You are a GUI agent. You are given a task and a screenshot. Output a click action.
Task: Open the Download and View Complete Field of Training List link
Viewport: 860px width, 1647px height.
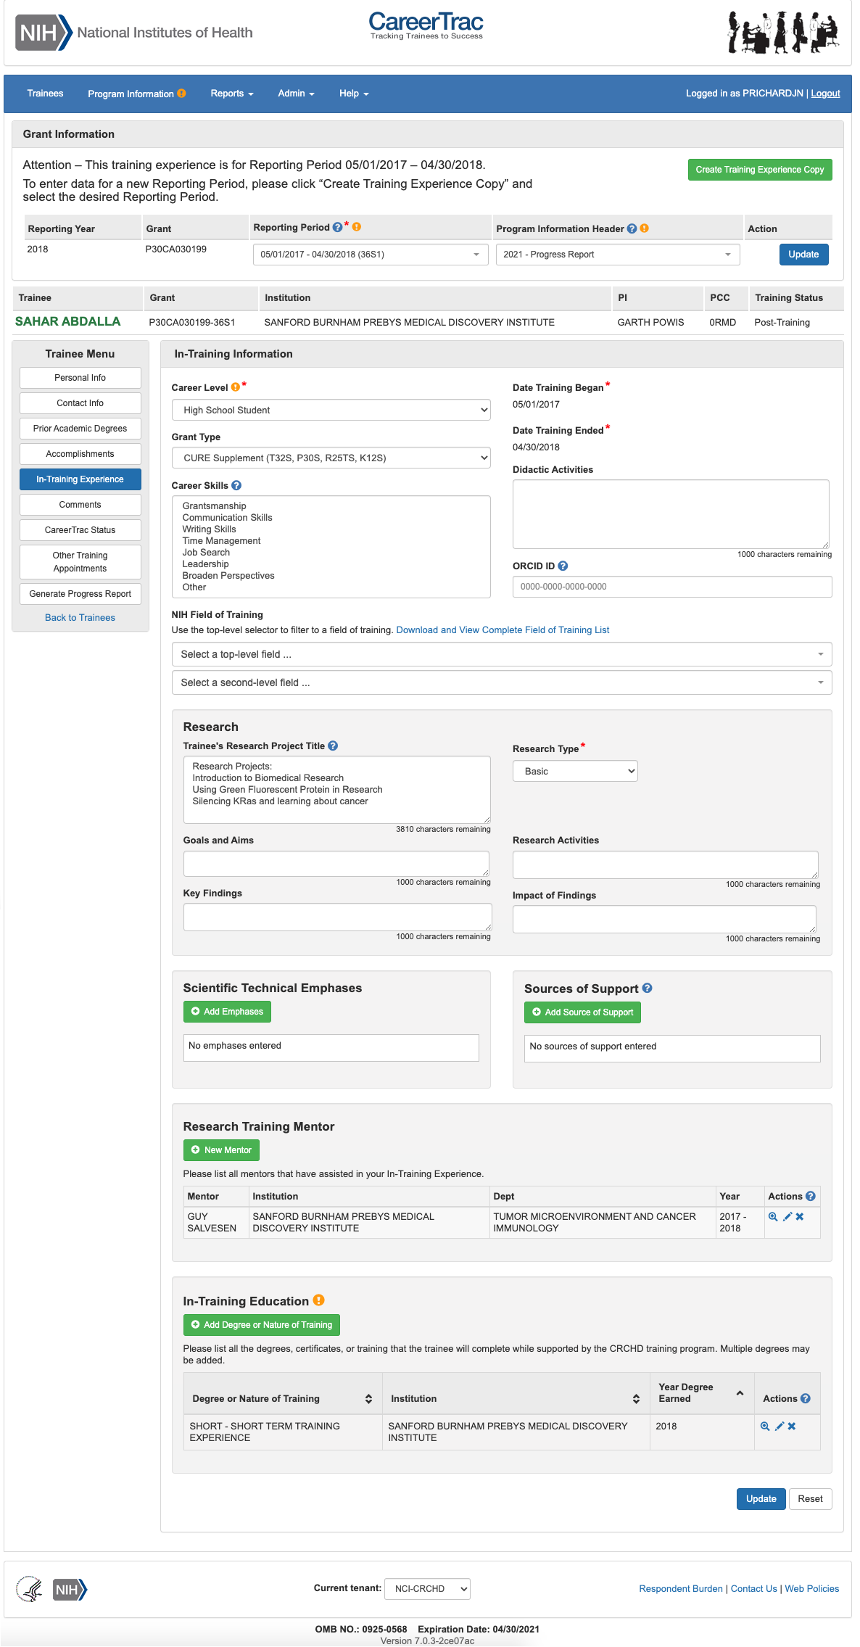503,630
